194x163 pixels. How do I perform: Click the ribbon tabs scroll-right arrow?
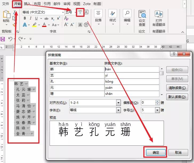pos(184,4)
